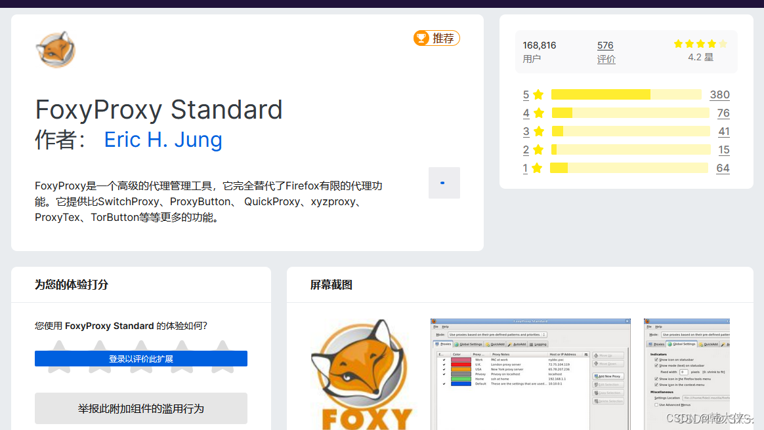Click the 4.2 star rating stars

pyautogui.click(x=700, y=44)
